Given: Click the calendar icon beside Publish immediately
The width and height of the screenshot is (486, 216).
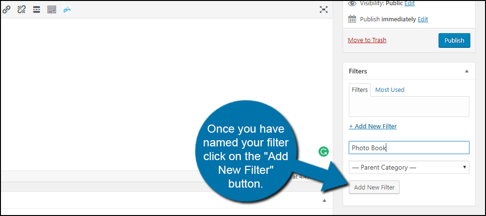Looking at the screenshot, I should coord(352,19).
